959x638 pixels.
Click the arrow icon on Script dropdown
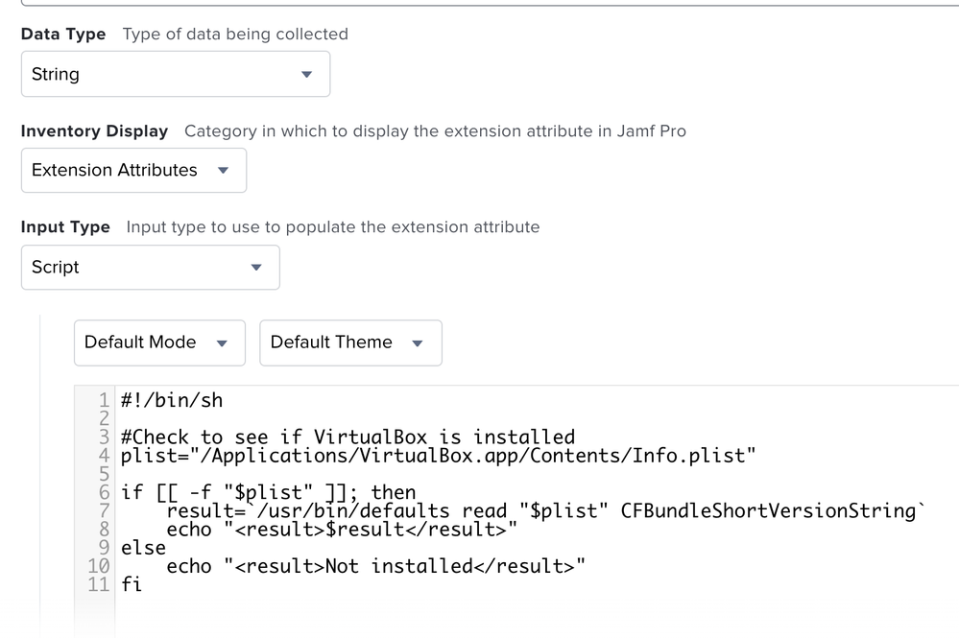point(256,267)
